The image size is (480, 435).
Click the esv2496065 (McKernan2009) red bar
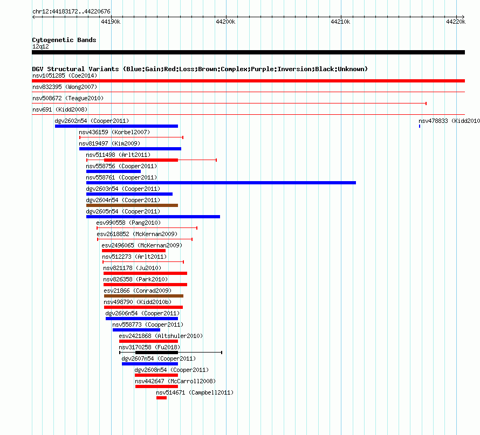point(133,251)
